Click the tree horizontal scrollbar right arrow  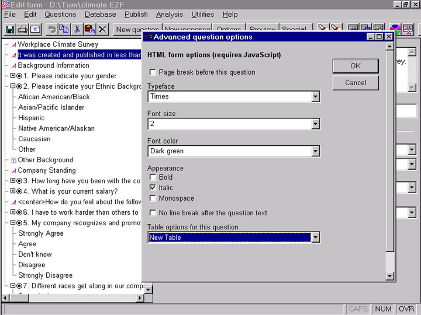[x=140, y=298]
